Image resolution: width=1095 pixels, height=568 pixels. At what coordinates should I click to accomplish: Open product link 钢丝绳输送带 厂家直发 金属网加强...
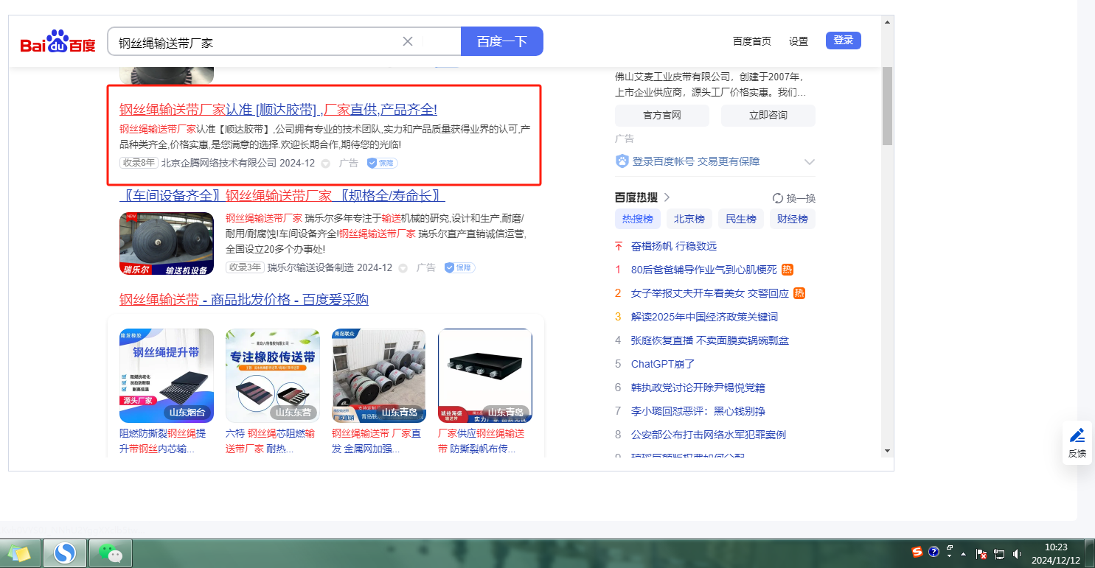[377, 441]
